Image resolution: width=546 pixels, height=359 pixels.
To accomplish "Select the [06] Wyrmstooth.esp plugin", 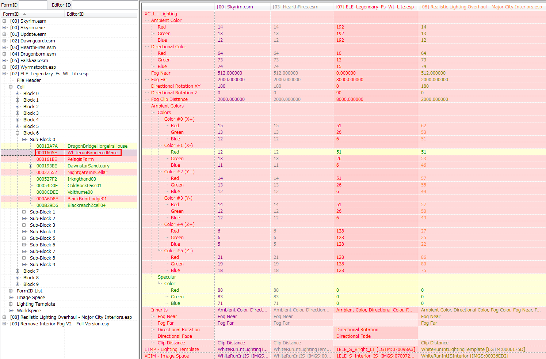I will pyautogui.click(x=33, y=67).
